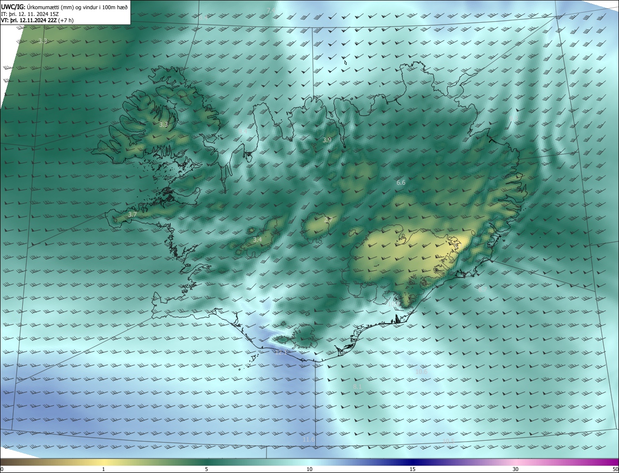Click the 10 tick on the color scale
619x473 pixels.
coord(309,469)
